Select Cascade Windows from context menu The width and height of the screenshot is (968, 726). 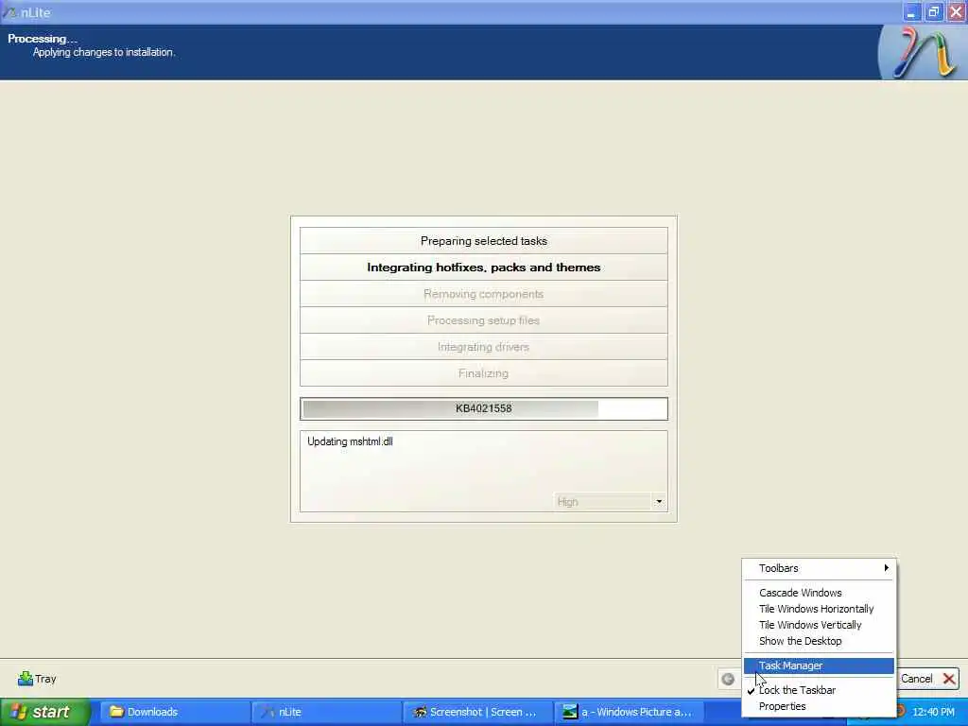pyautogui.click(x=819, y=593)
